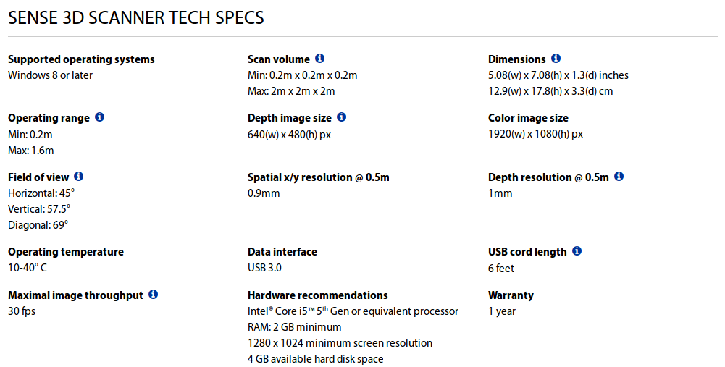The width and height of the screenshot is (725, 367).
Task: Click info icon next to Scan volume
Action: 319,58
